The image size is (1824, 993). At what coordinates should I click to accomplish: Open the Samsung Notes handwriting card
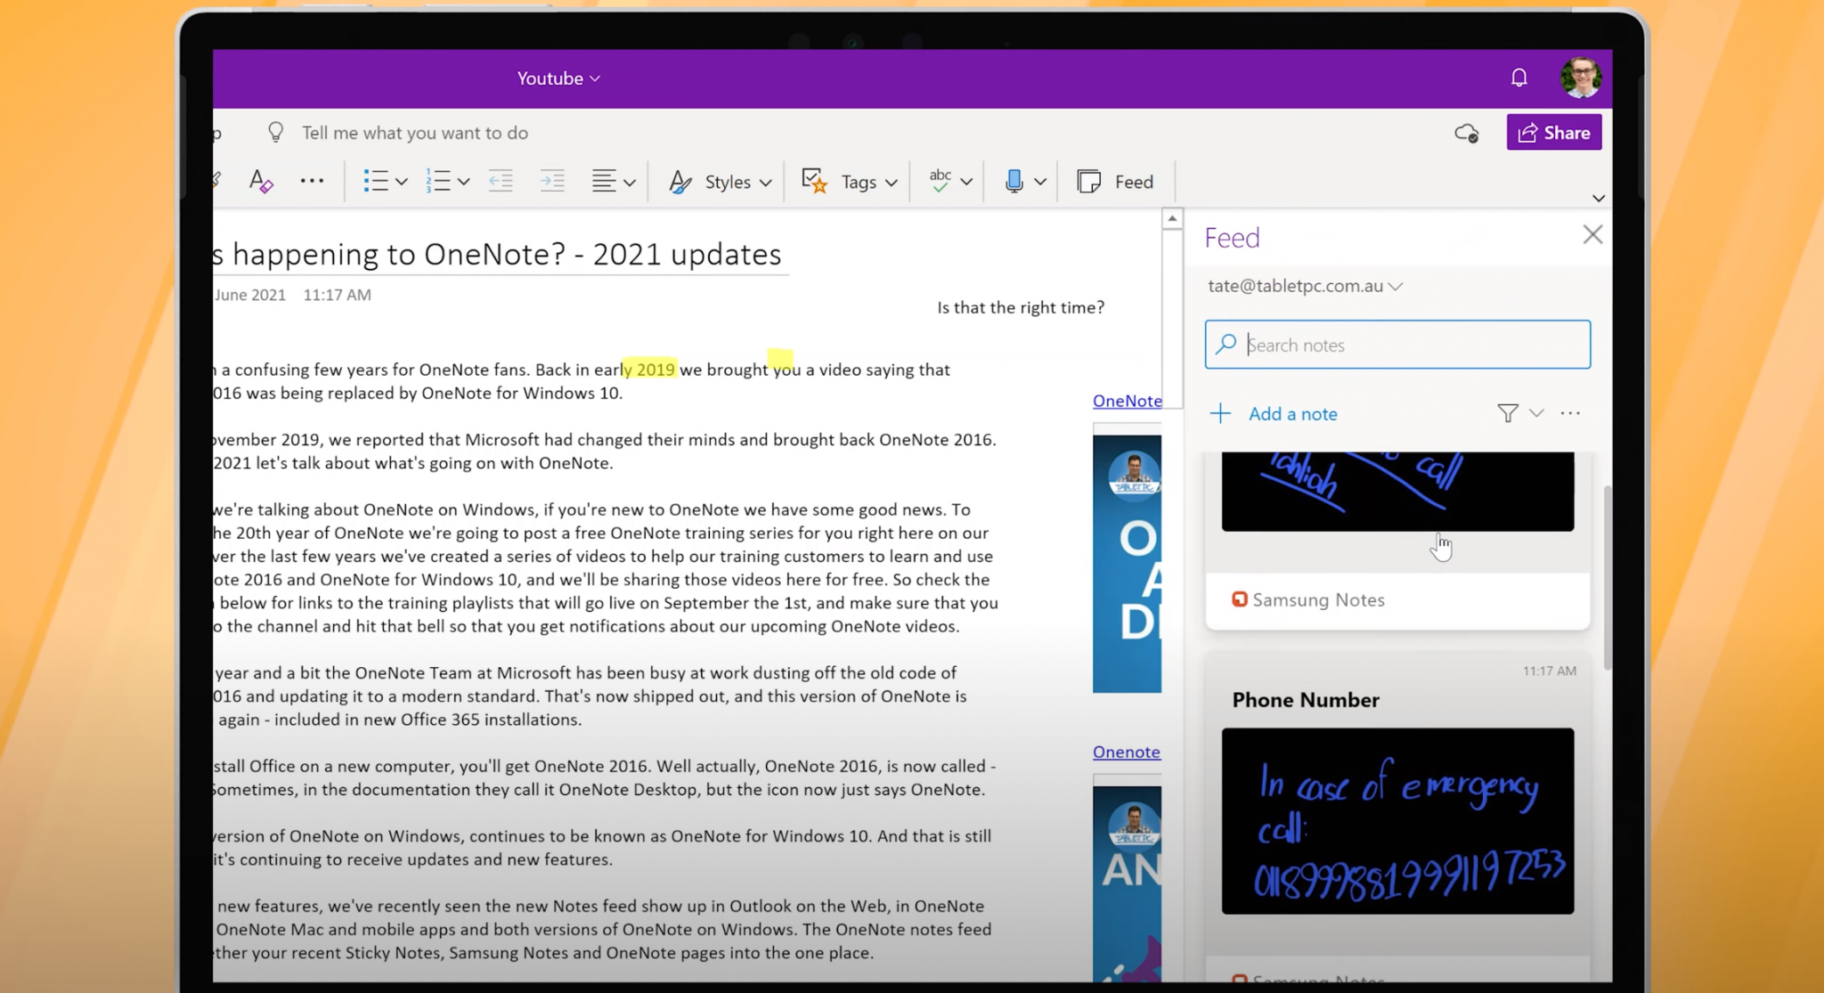tap(1397, 492)
